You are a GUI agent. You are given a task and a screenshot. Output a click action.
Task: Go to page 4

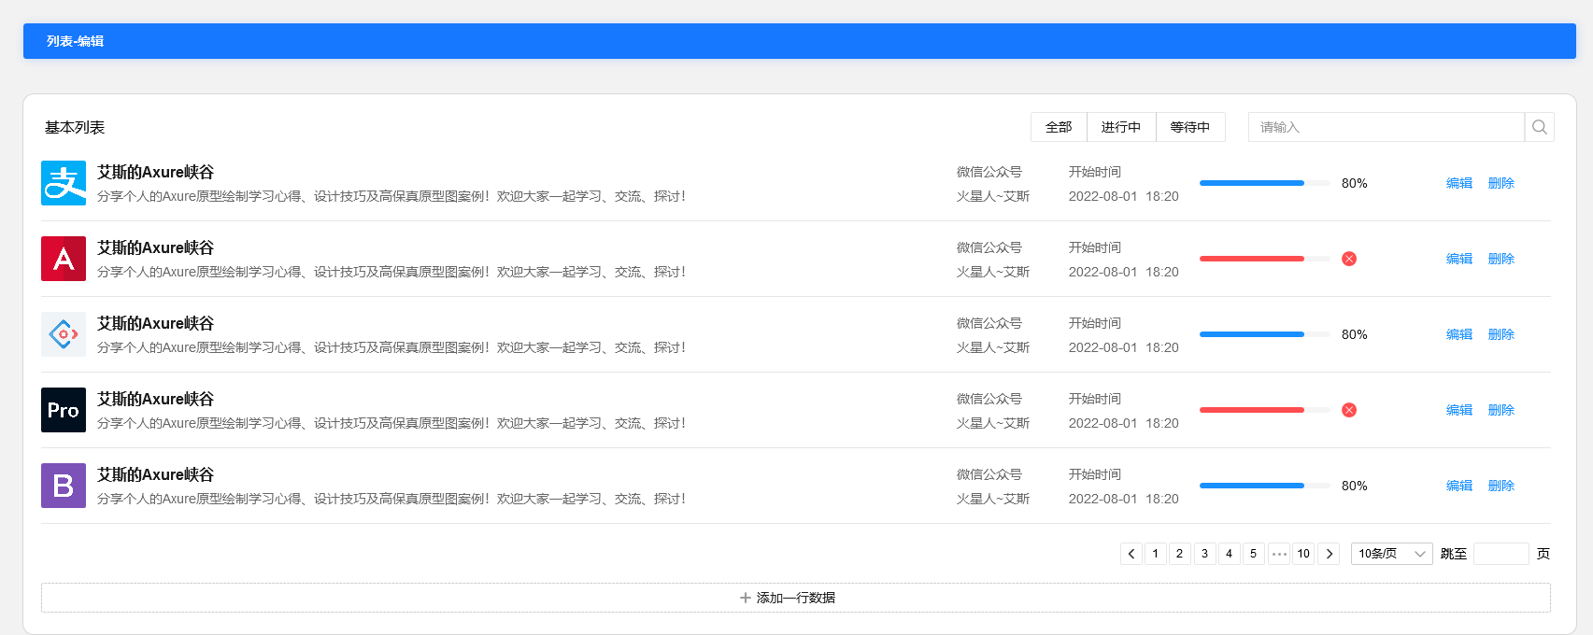(x=1230, y=554)
